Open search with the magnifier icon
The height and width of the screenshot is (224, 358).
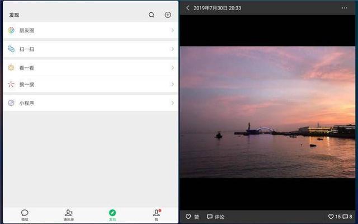152,15
